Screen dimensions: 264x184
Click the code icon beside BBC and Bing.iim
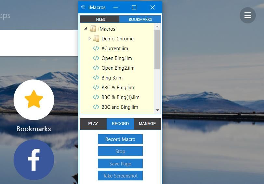96,107
